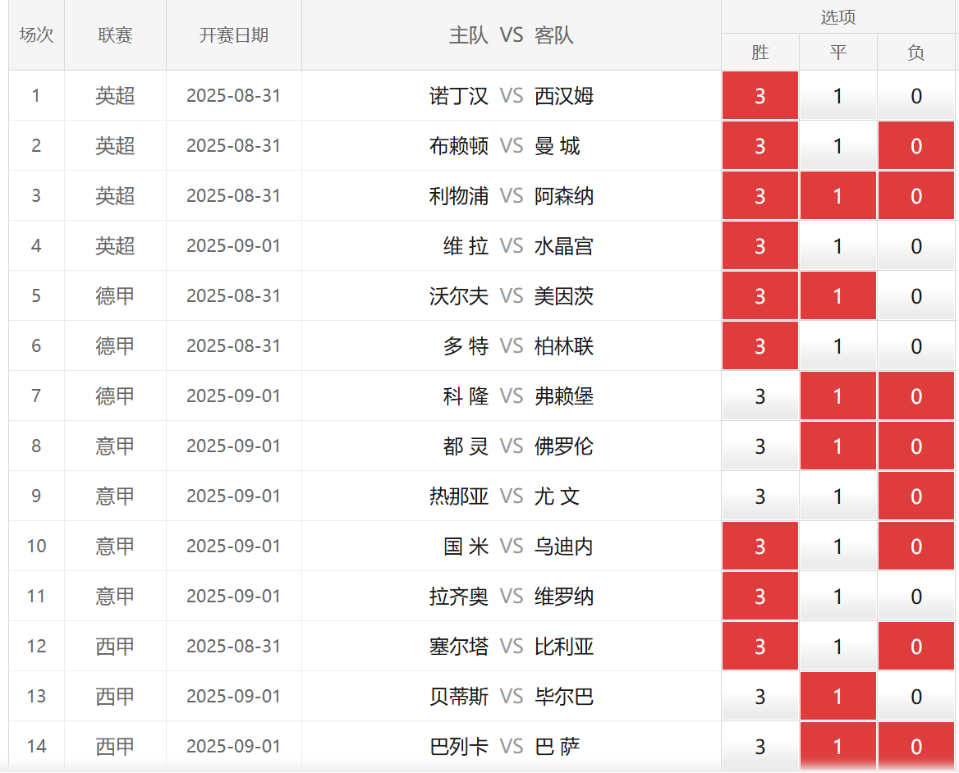Click home team name 利物浦
The height and width of the screenshot is (773, 959).
coord(459,196)
